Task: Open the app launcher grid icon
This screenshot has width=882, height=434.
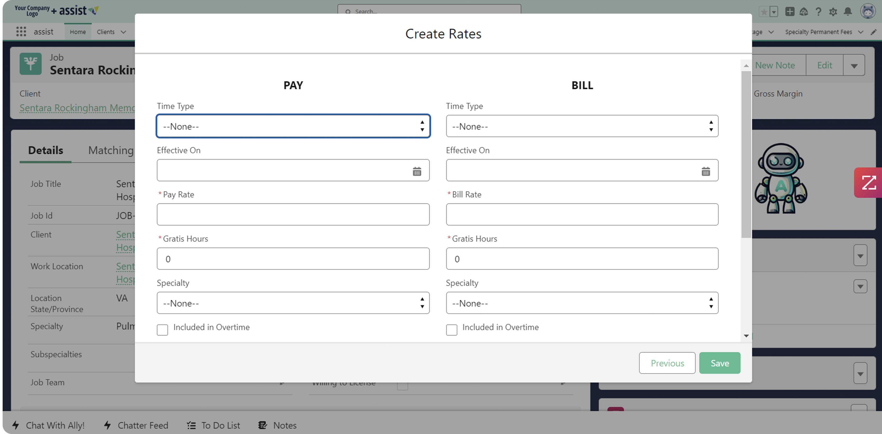Action: coord(21,31)
